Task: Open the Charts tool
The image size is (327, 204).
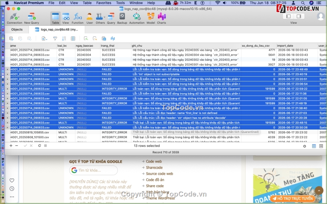Action: pos(161,18)
